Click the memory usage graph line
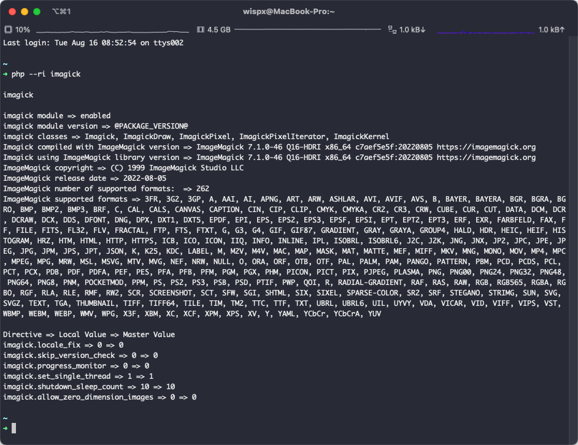This screenshot has height=445, width=578. [x=307, y=29]
